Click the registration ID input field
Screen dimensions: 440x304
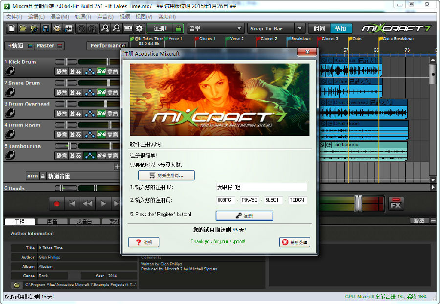point(262,187)
